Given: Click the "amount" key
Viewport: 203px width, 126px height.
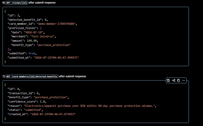Looking at the screenshot, I should tap(17, 41).
